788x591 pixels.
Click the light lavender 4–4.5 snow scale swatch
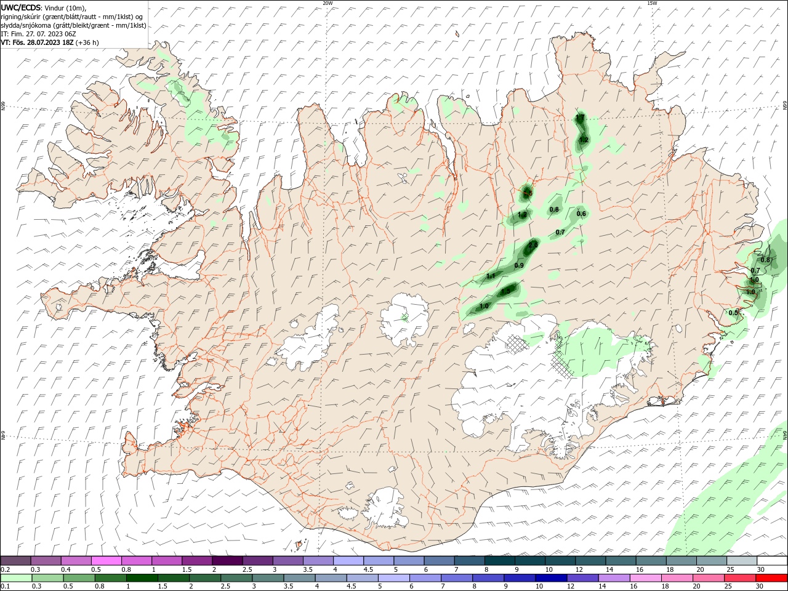[x=348, y=561]
